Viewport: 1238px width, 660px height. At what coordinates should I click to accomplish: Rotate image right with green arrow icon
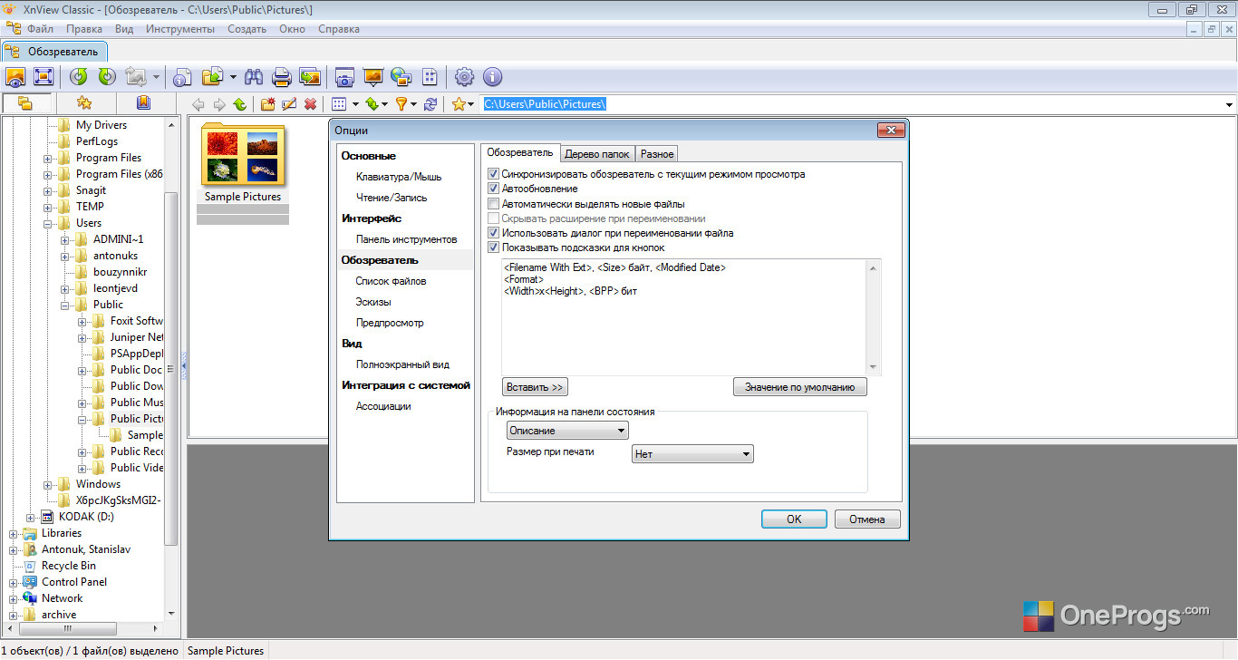click(x=107, y=76)
